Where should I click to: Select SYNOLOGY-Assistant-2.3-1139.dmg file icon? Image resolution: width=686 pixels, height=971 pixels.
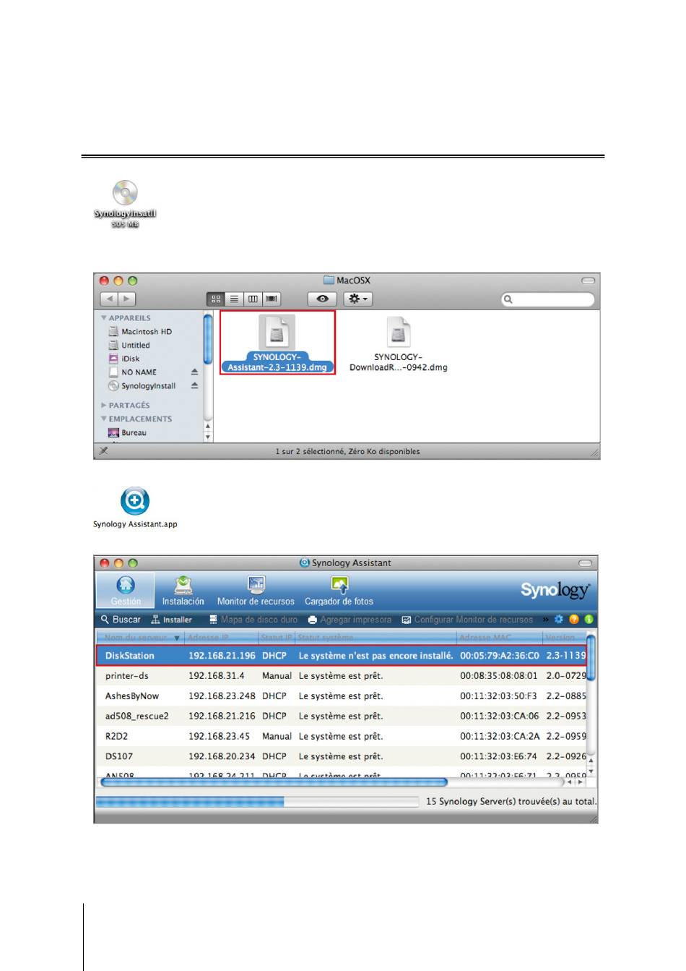point(277,333)
